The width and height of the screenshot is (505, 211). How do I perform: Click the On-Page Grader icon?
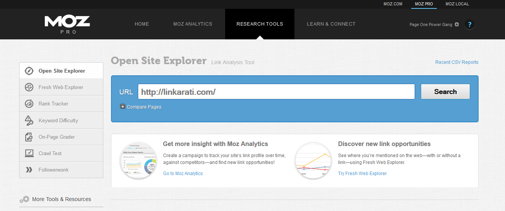[x=29, y=137]
